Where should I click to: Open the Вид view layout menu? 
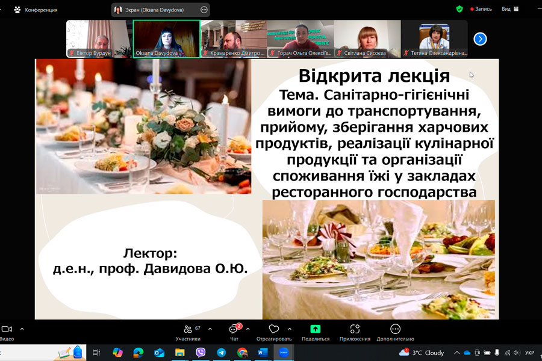tap(510, 9)
